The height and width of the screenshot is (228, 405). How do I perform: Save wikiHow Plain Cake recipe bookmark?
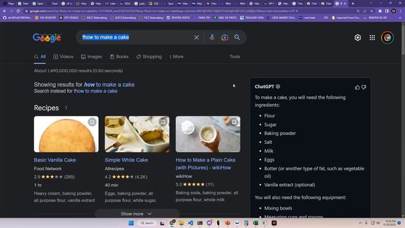234,122
